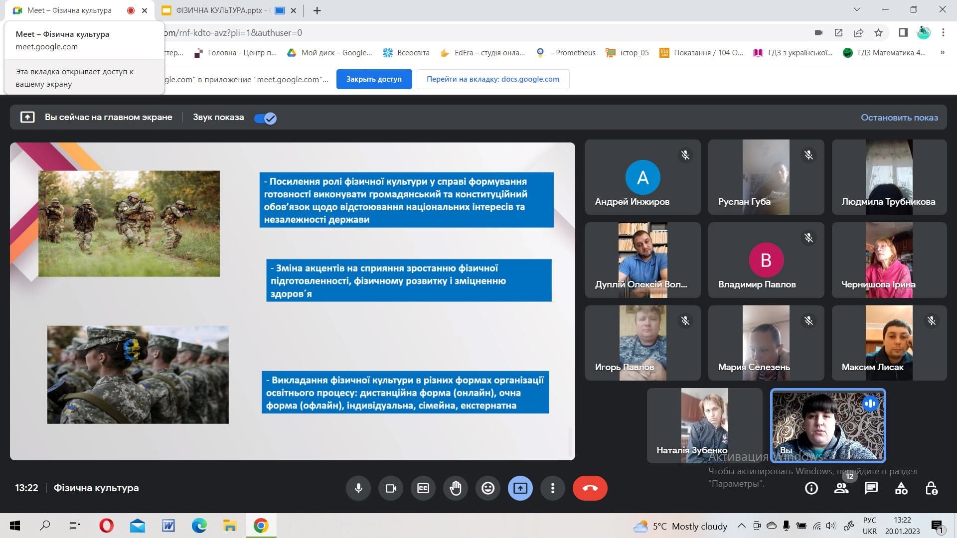This screenshot has height=538, width=957.
Task: Click Закрыть доступ button
Action: 374,79
